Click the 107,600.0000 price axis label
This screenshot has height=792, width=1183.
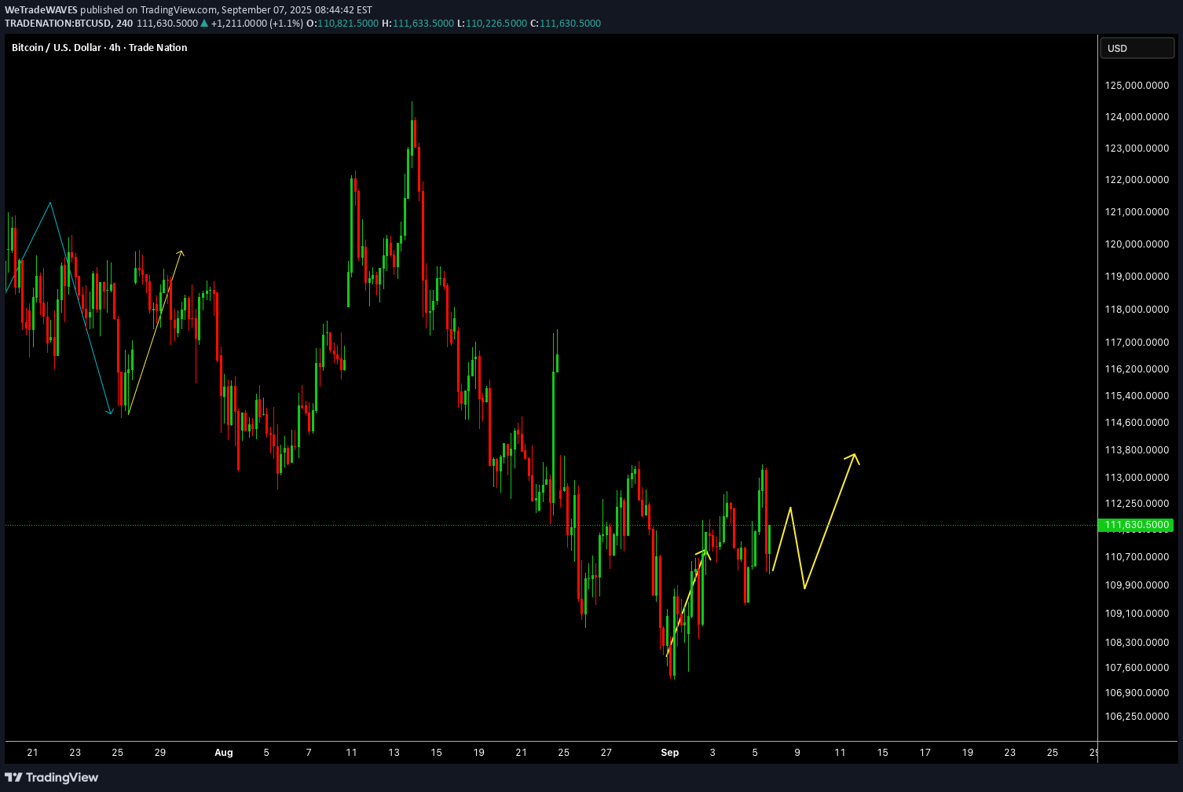click(x=1137, y=668)
